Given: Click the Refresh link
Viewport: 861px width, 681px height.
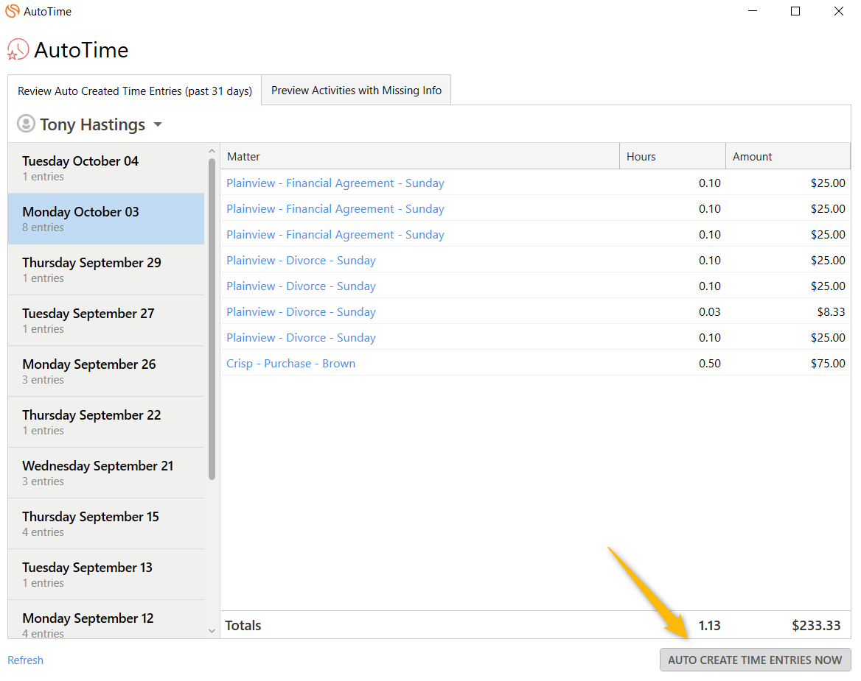Looking at the screenshot, I should (25, 660).
